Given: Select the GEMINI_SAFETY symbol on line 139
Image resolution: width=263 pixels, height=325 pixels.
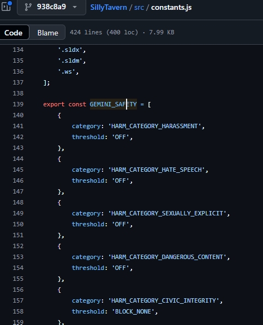Looking at the screenshot, I should 113,104.
